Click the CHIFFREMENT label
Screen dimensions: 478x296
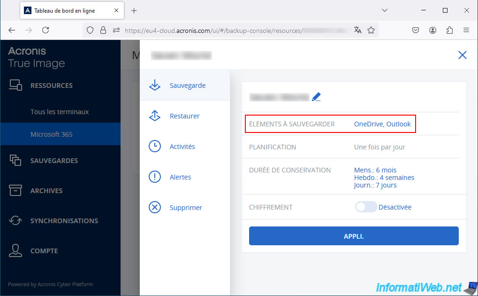coord(271,207)
